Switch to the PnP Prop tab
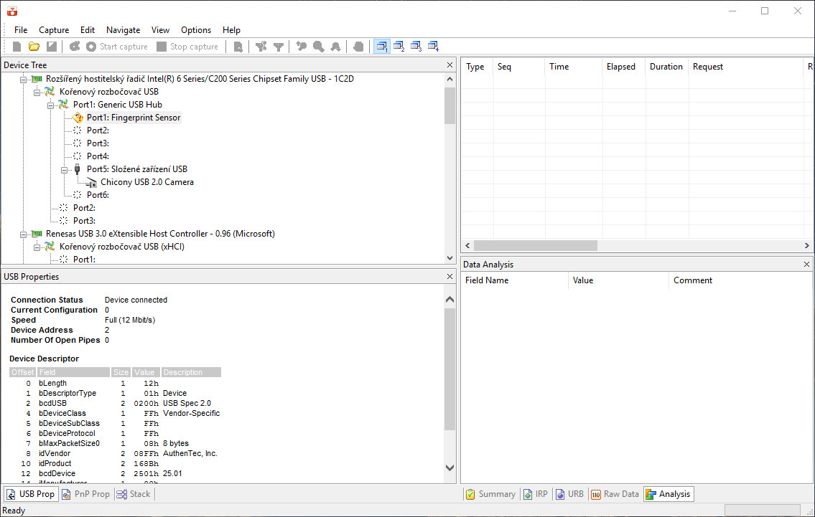 pyautogui.click(x=86, y=494)
